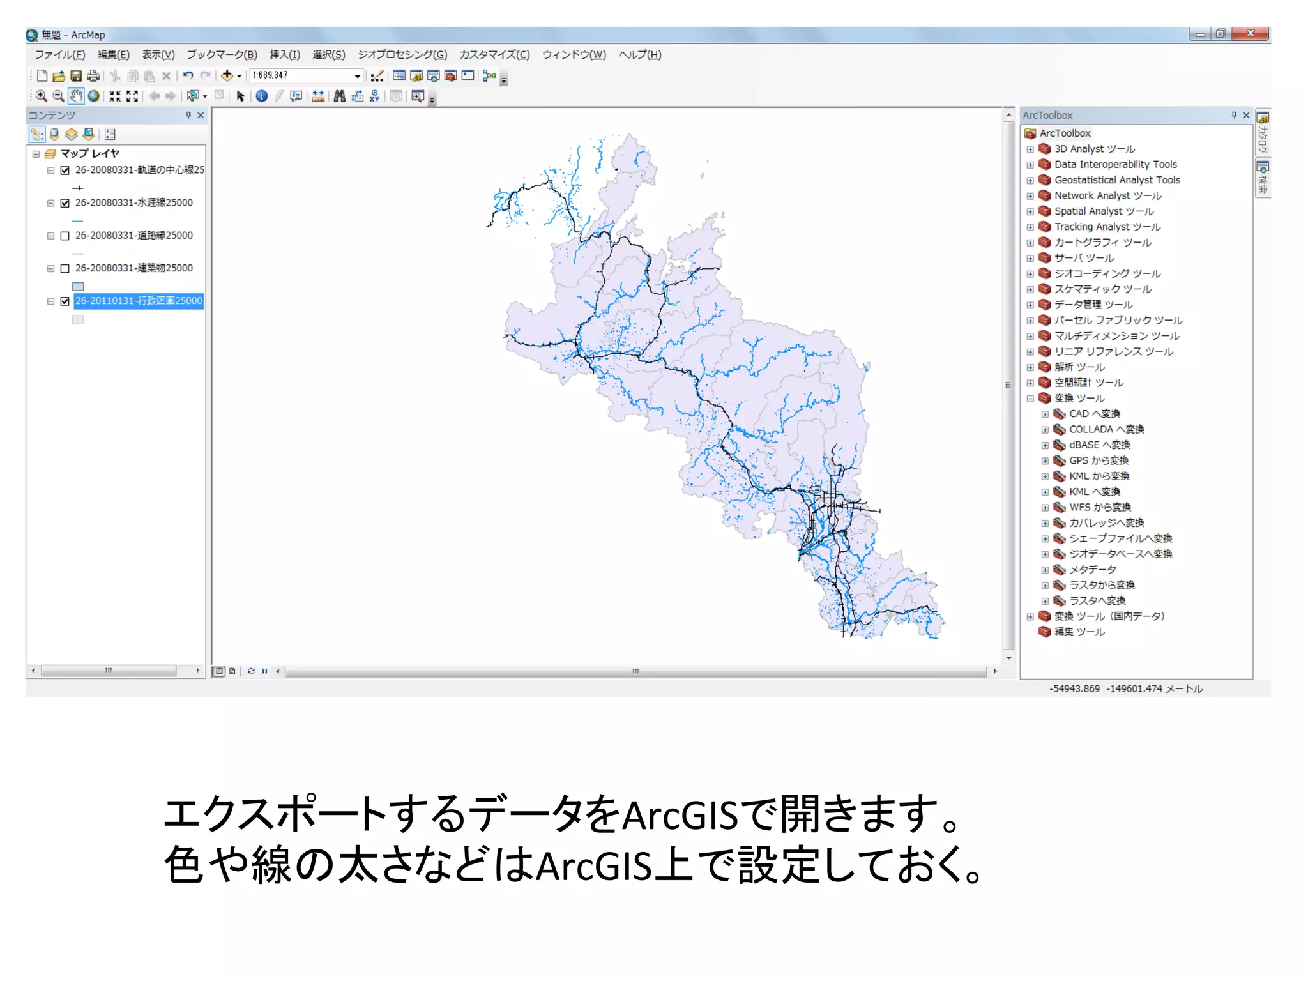Click the 行政区画 layer's lavender symbol swatch

tap(78, 319)
